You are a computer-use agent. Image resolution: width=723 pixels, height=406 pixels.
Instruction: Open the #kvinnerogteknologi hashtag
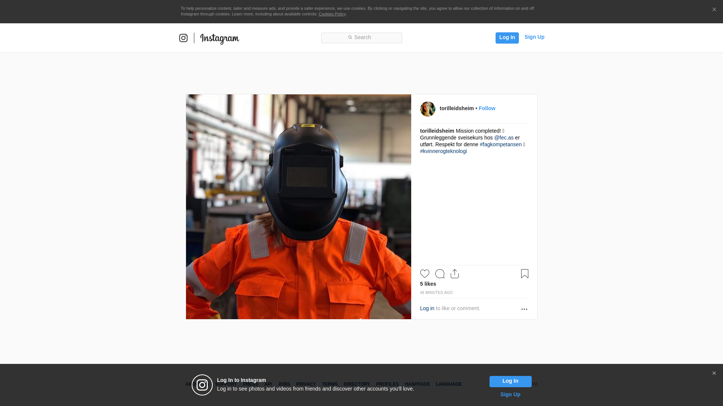(444, 151)
